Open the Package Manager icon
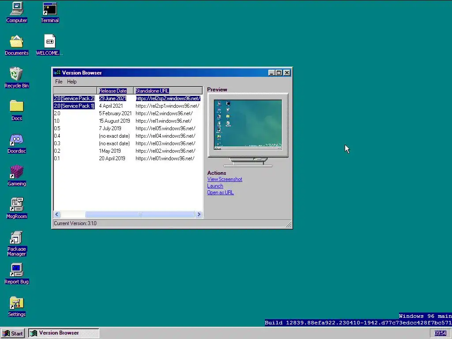The image size is (452, 339). [x=17, y=243]
